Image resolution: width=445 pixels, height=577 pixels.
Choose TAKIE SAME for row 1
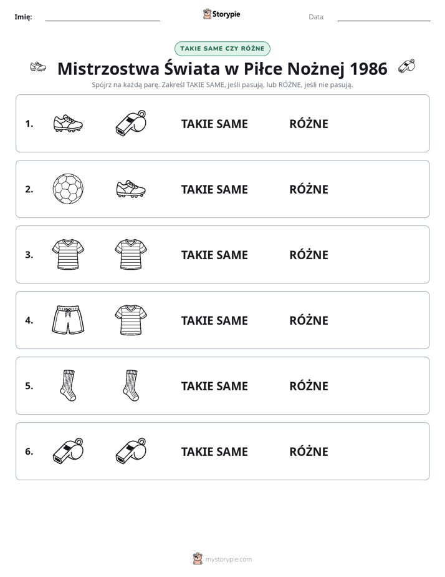pyautogui.click(x=214, y=124)
